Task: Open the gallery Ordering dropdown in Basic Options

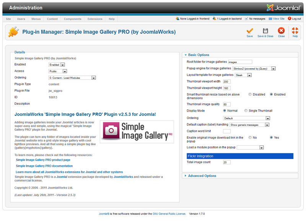Action: click(x=246, y=118)
